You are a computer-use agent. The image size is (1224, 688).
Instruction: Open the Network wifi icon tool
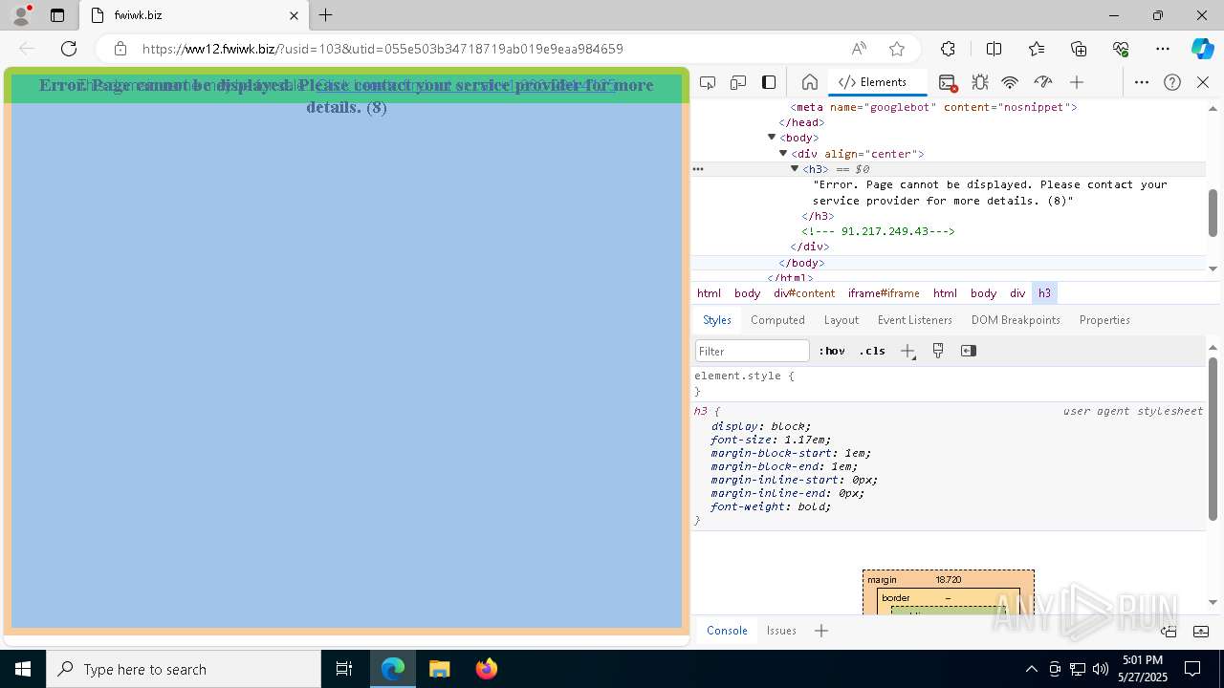(x=1010, y=82)
